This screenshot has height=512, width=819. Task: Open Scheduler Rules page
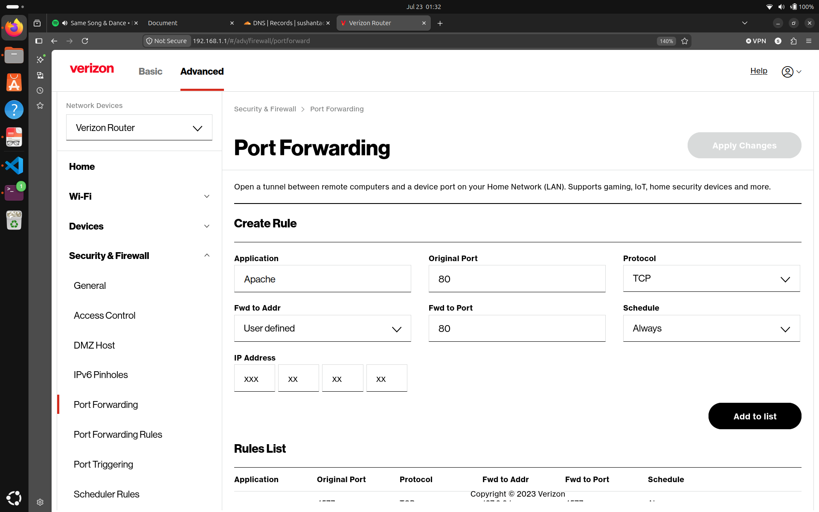click(106, 494)
